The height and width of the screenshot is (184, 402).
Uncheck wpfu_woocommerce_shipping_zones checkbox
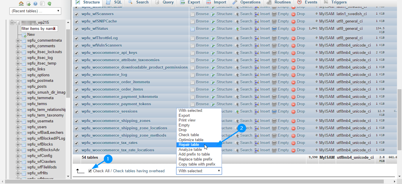point(77,121)
